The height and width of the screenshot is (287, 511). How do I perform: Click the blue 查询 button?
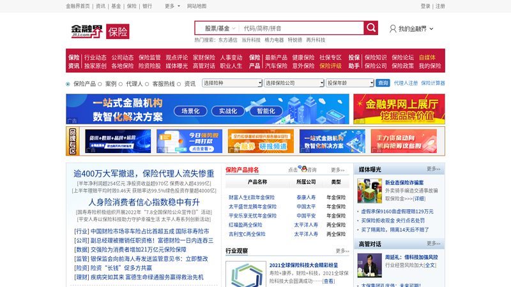pyautogui.click(x=383, y=83)
